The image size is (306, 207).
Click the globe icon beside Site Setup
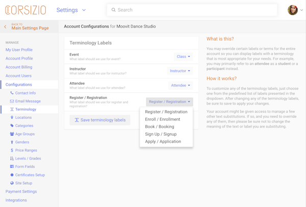(12, 183)
